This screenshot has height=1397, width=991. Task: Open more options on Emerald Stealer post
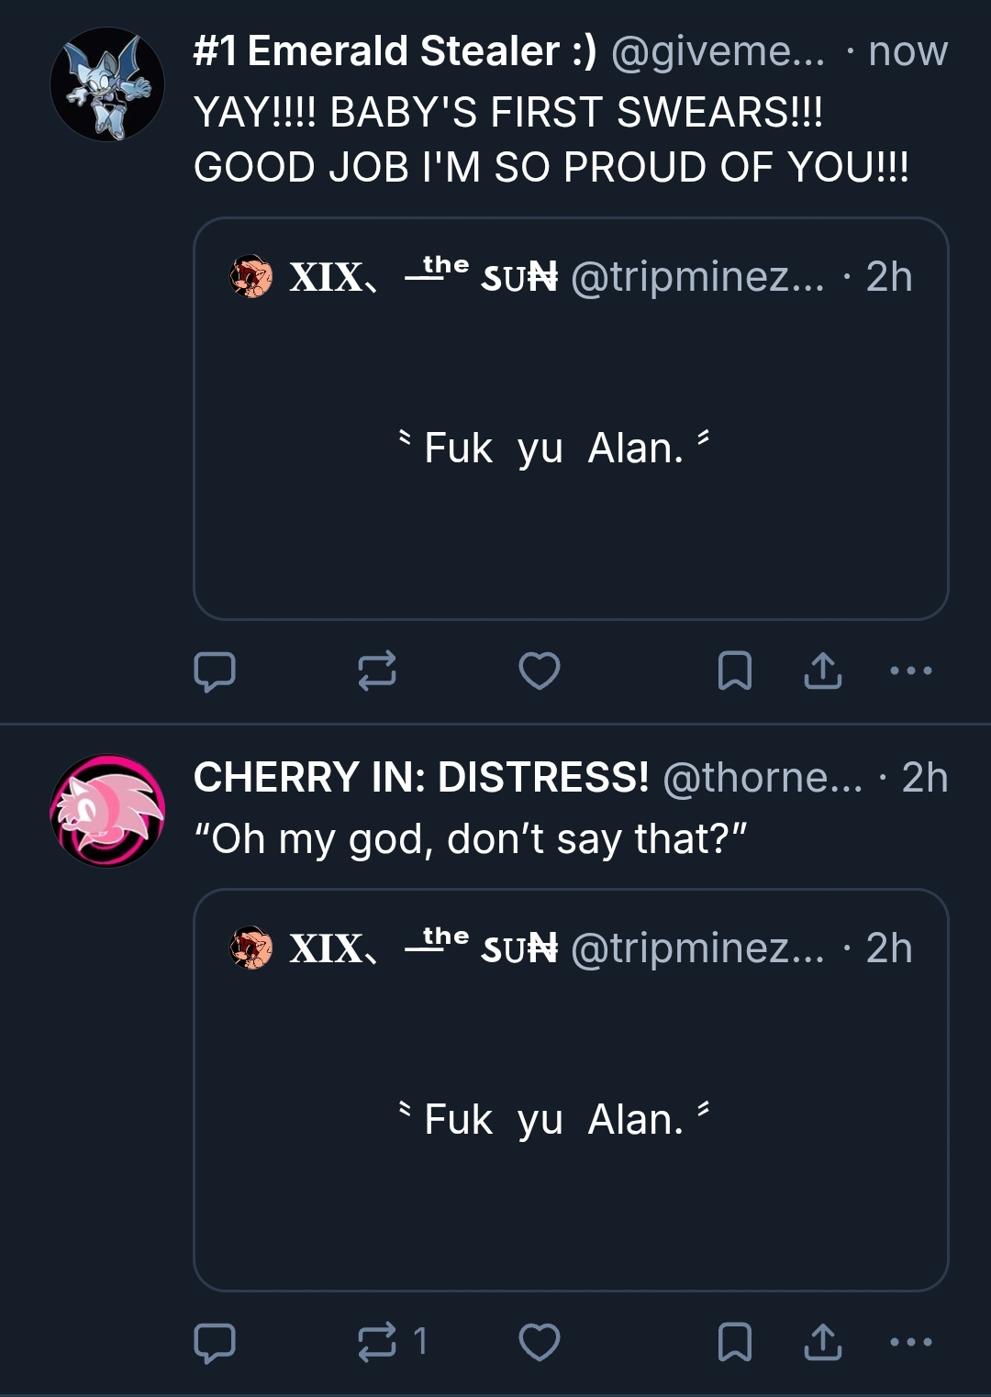pos(911,671)
